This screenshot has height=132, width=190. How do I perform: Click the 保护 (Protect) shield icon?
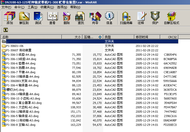tap(155, 18)
